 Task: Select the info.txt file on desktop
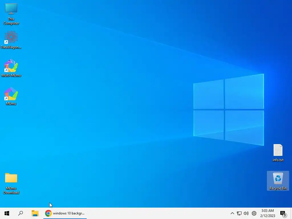(278, 153)
